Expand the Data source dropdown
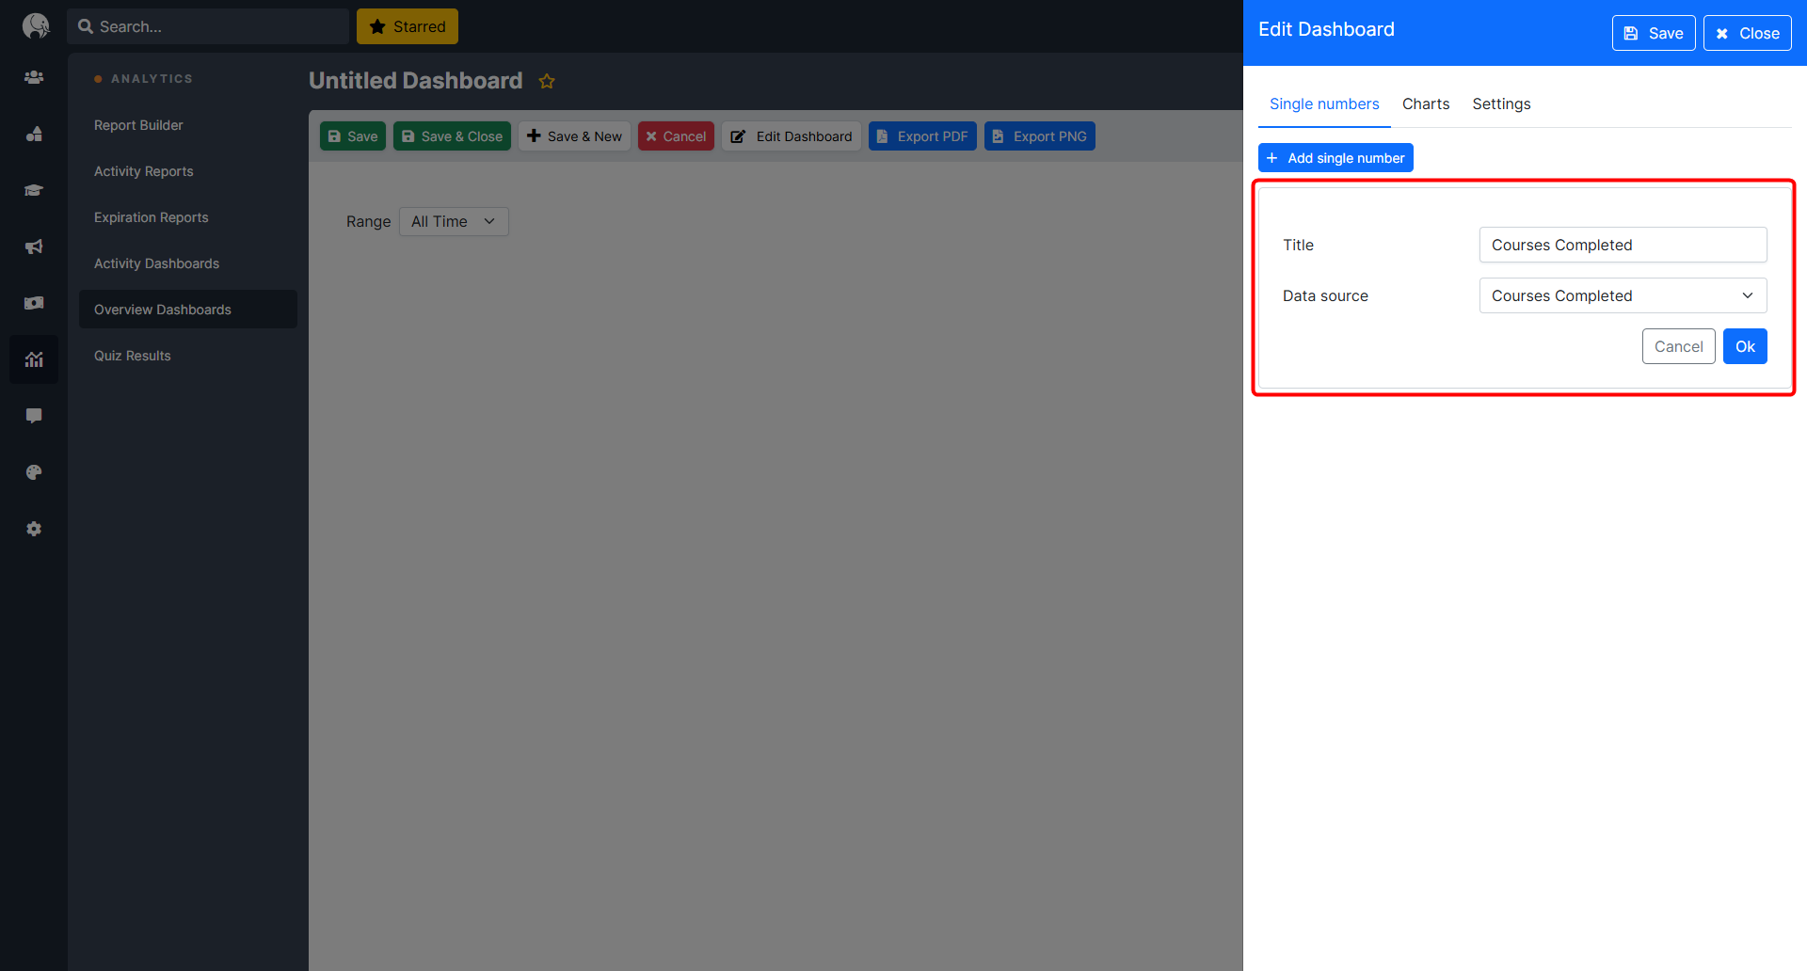This screenshot has height=971, width=1807. click(x=1623, y=295)
